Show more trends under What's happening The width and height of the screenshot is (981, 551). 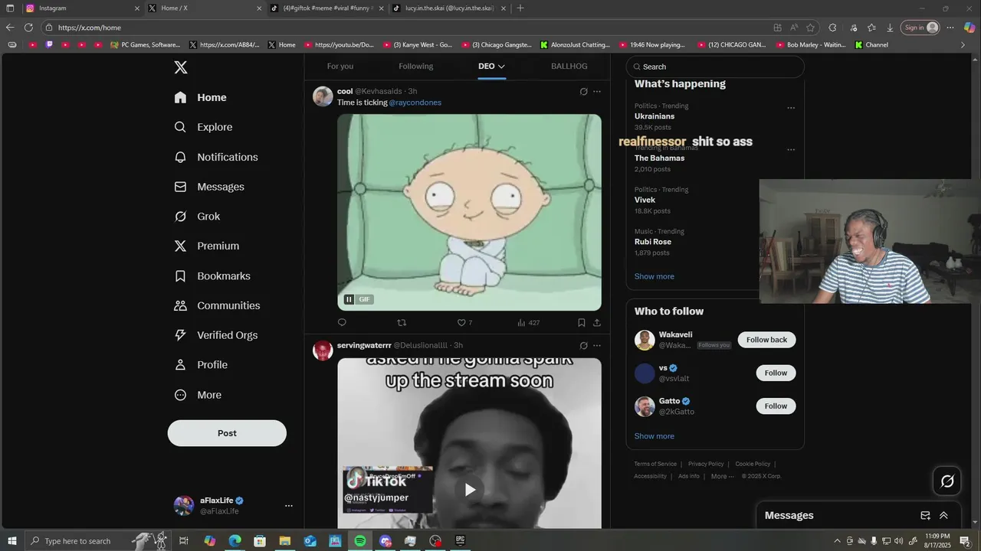pyautogui.click(x=655, y=276)
